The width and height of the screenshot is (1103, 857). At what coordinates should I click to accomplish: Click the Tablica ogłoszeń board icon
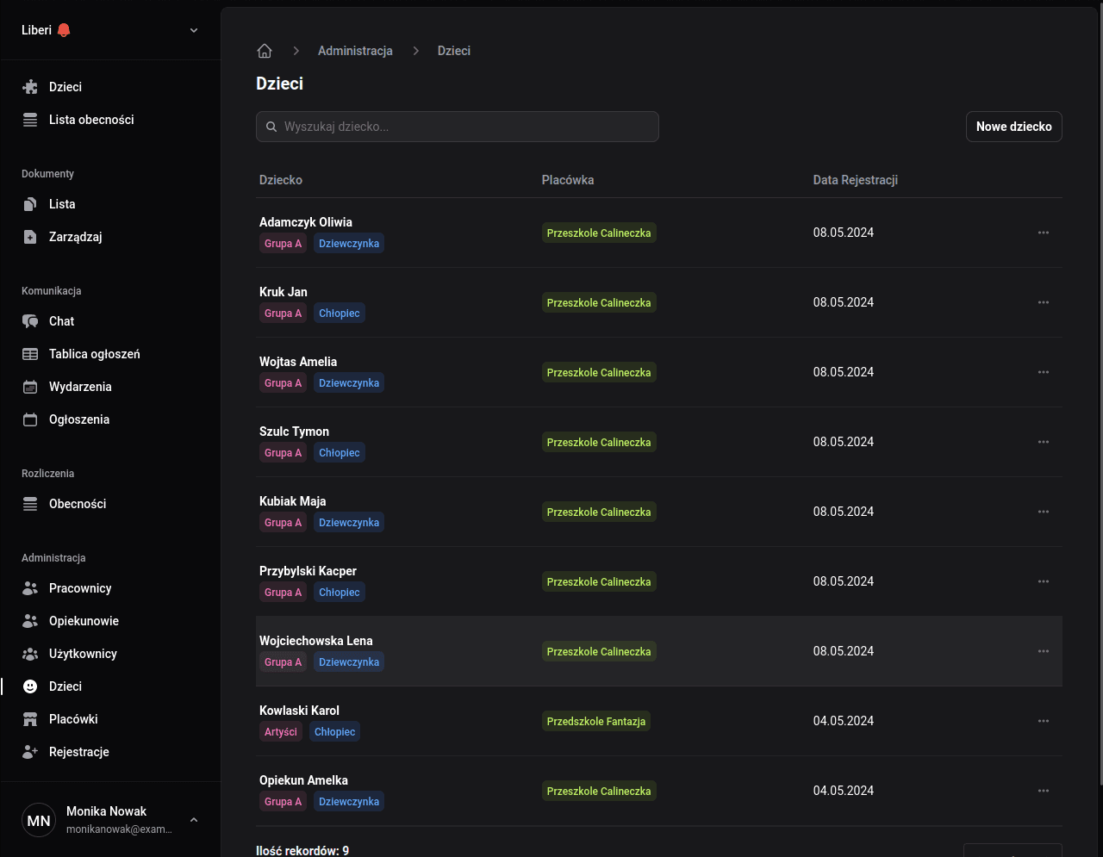[x=30, y=354]
